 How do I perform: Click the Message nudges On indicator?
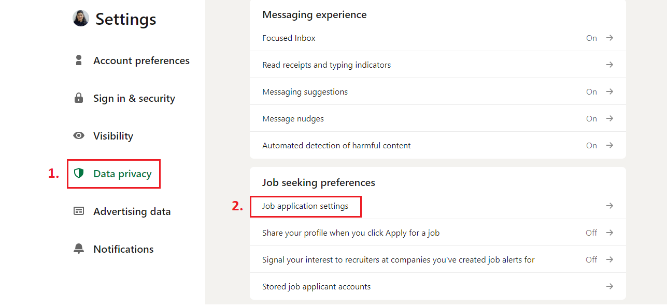[x=591, y=118]
